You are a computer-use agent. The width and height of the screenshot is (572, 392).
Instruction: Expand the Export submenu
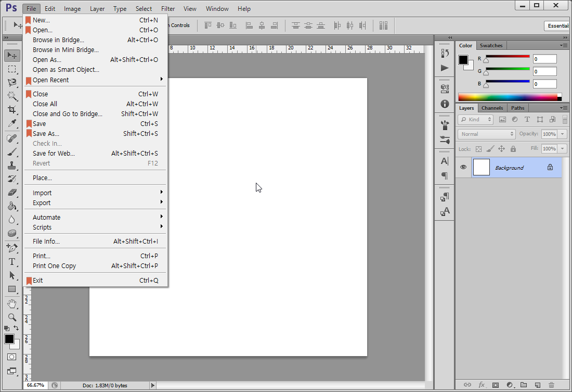pos(96,203)
